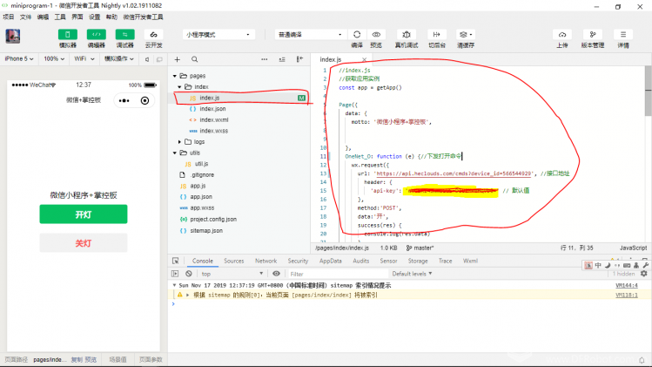Toggle console sidebar panel icon
The image size is (652, 367).
pos(175,274)
